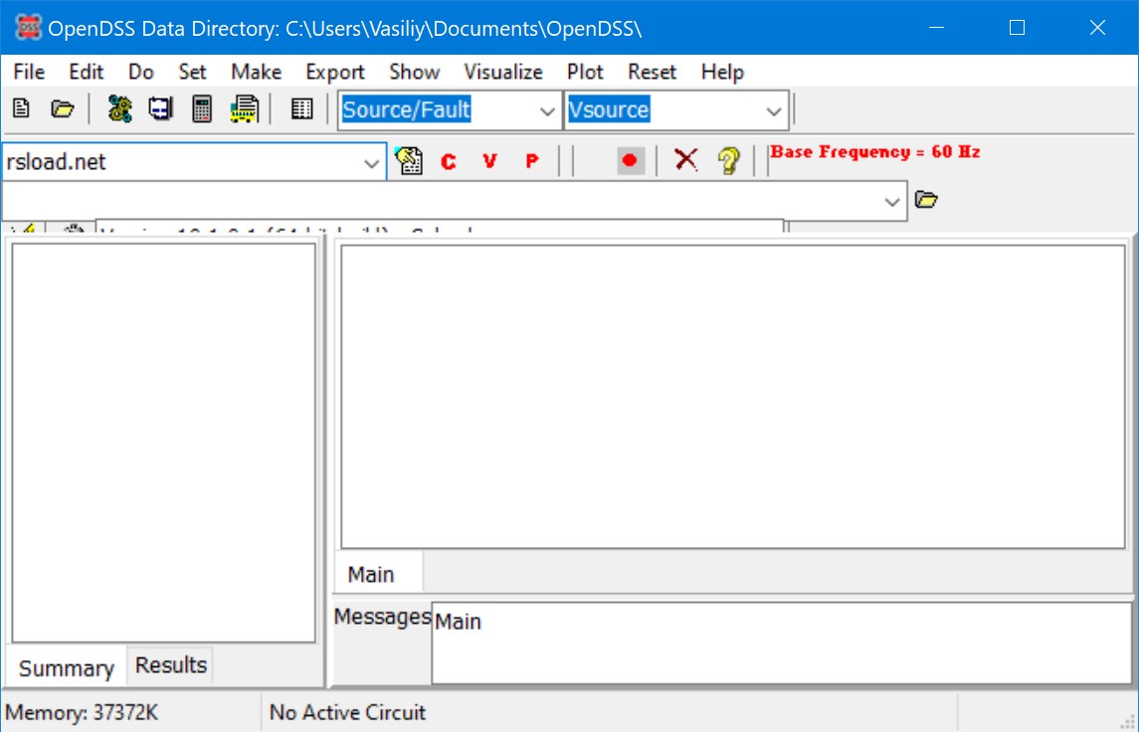Expand the empty long combo box dropdown
Image resolution: width=1139 pixels, height=732 pixels.
pyautogui.click(x=892, y=202)
